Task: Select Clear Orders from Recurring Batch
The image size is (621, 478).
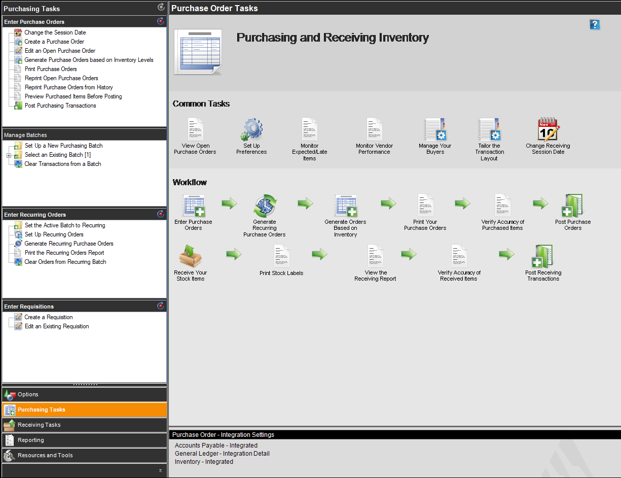Action: [x=65, y=262]
